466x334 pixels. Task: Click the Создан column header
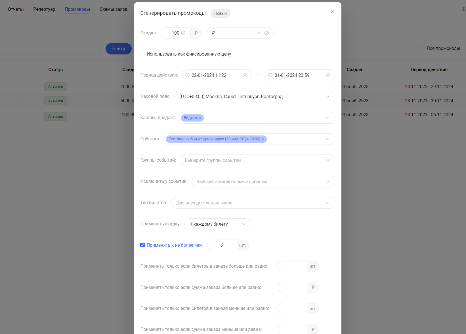pyautogui.click(x=354, y=69)
